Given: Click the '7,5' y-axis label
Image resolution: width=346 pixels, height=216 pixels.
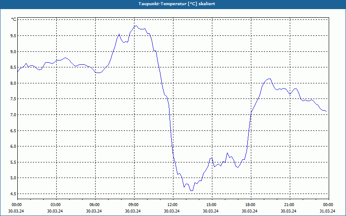Looking at the screenshot, I should pyautogui.click(x=14, y=99).
